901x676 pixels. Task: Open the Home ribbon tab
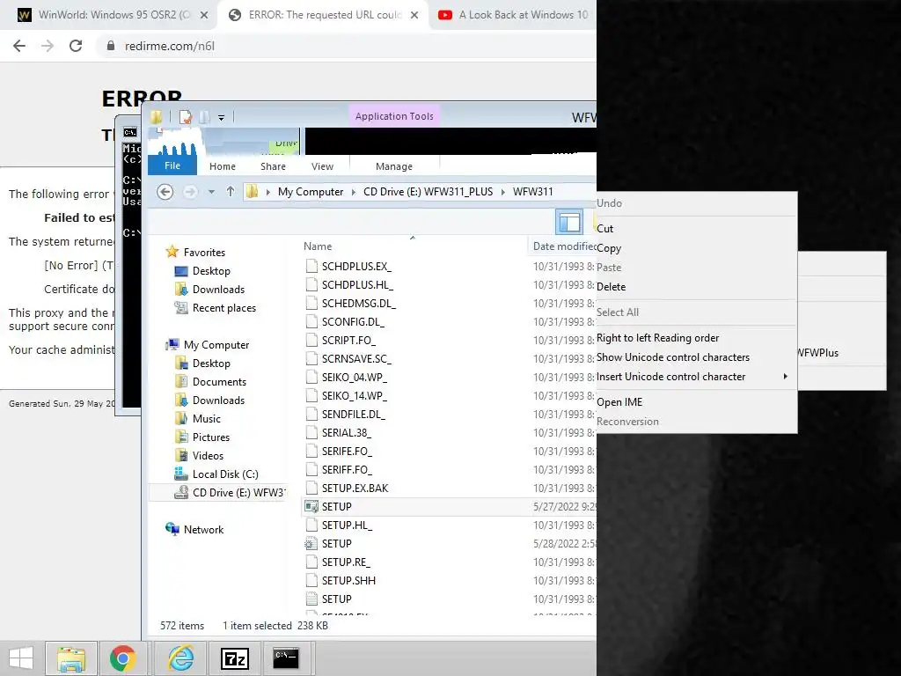pos(223,166)
